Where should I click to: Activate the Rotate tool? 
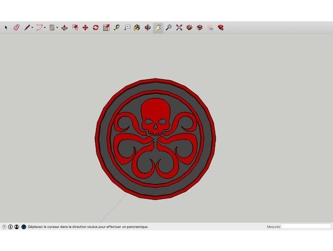(96, 28)
